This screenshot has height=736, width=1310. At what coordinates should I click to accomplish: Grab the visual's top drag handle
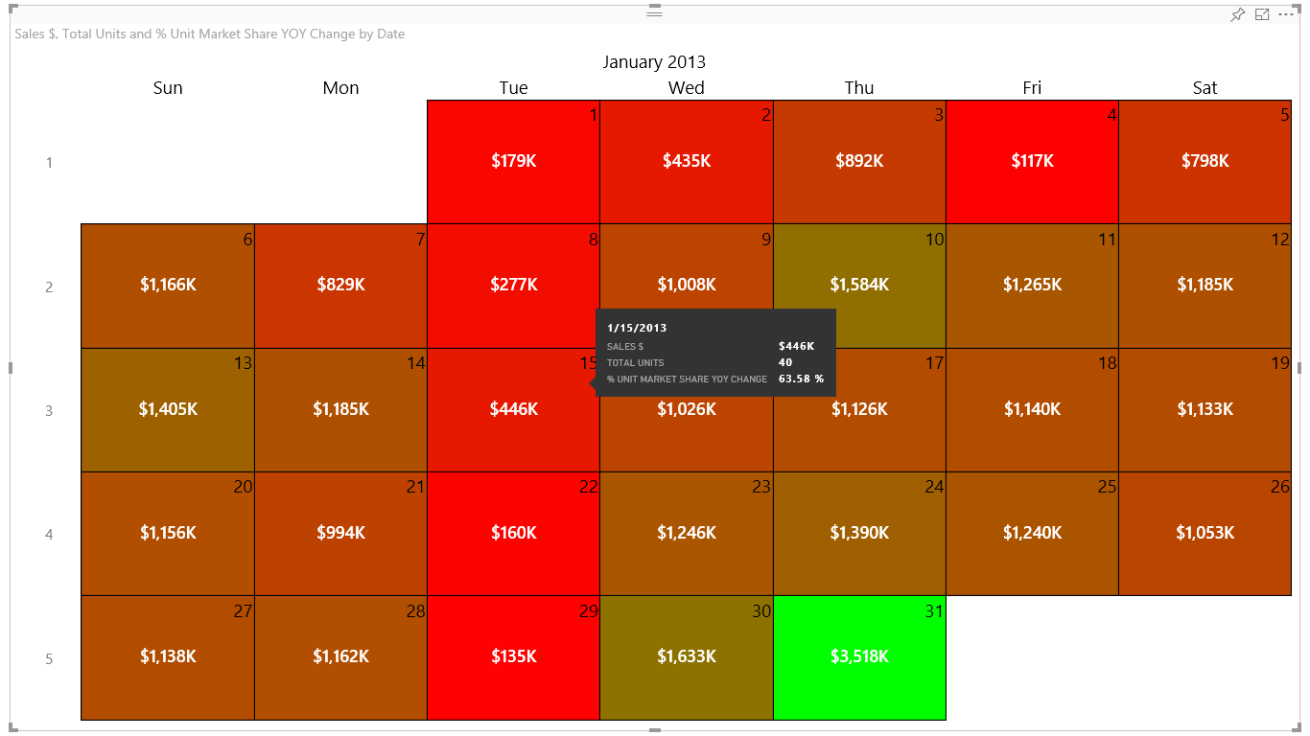pos(655,12)
